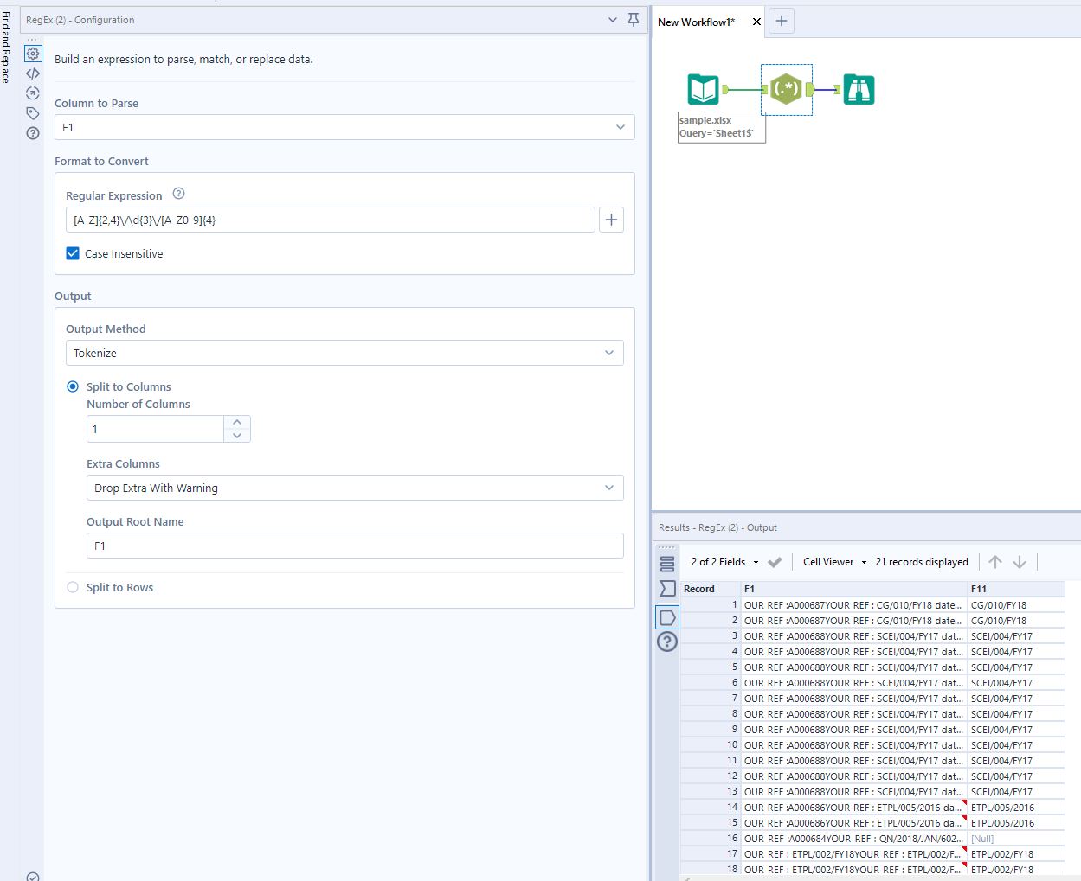
Task: Create a new workflow with the plus button
Action: click(781, 21)
